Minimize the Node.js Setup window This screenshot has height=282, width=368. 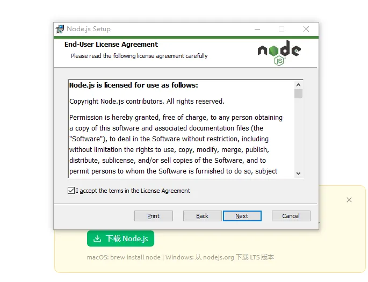click(257, 29)
